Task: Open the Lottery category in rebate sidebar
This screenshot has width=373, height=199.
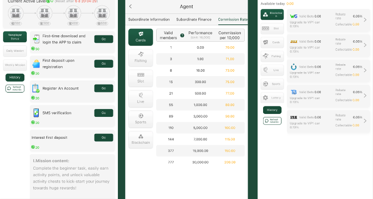Action: 272,98
